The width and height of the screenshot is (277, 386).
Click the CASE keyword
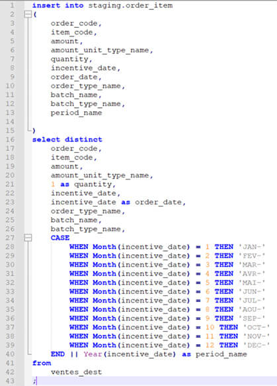tap(60, 238)
